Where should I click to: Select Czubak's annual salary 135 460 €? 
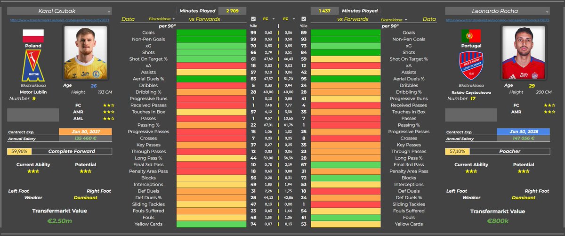coord(85,139)
